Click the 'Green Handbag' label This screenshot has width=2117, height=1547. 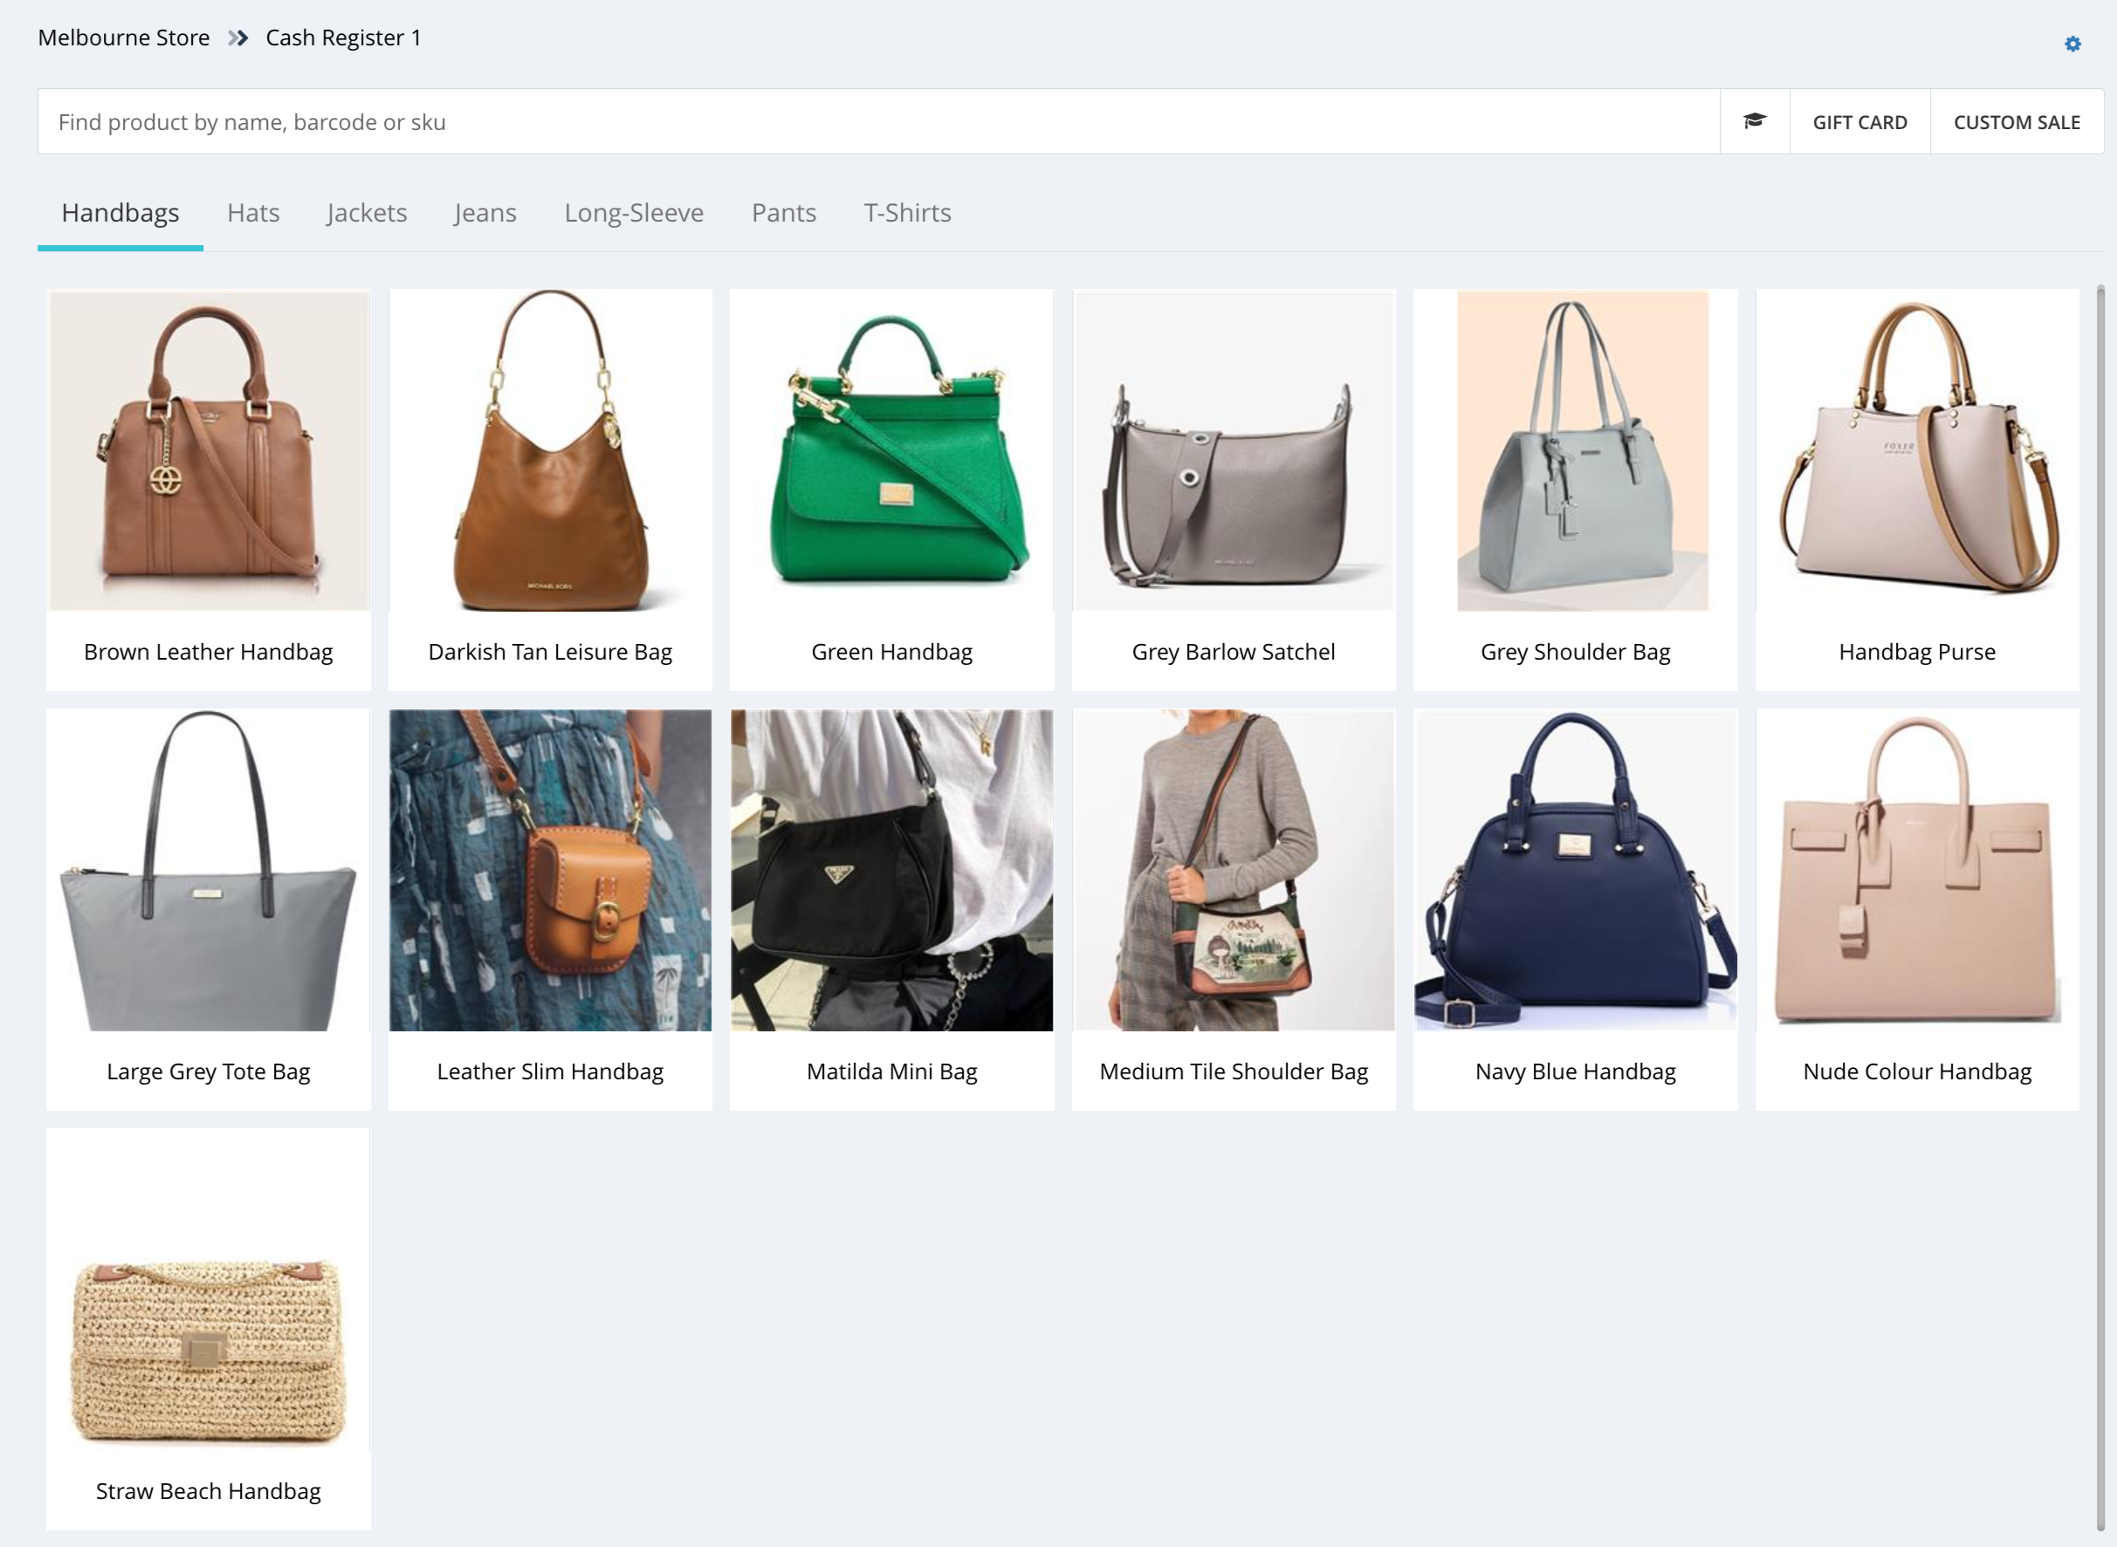890,652
